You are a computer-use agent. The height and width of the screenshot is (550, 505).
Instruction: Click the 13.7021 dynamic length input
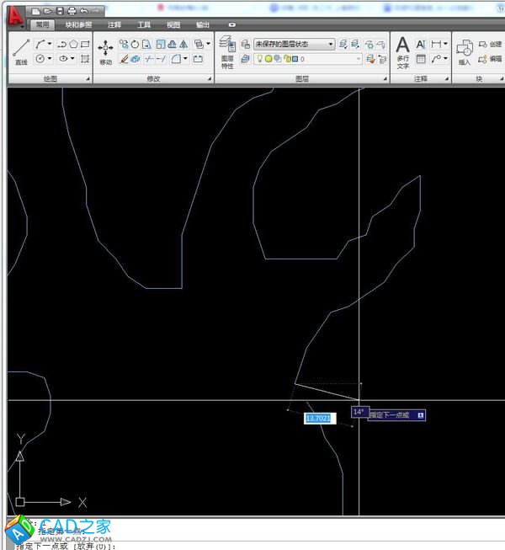click(x=320, y=418)
